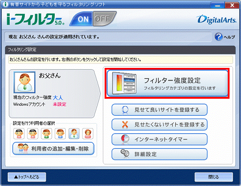The height and width of the screenshot is (186, 241).
Task: Click the orange X icon on blocked sites button
Action: [x=125, y=124]
